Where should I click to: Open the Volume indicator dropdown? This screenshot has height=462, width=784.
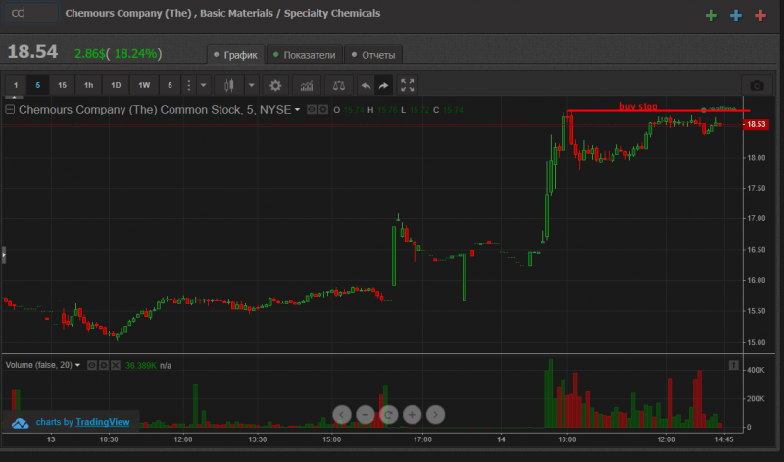[x=78, y=365]
